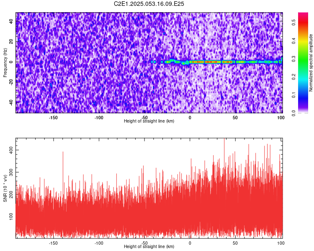
Task: Click the isolated signal dot near -40 km
Action: (x=154, y=62)
